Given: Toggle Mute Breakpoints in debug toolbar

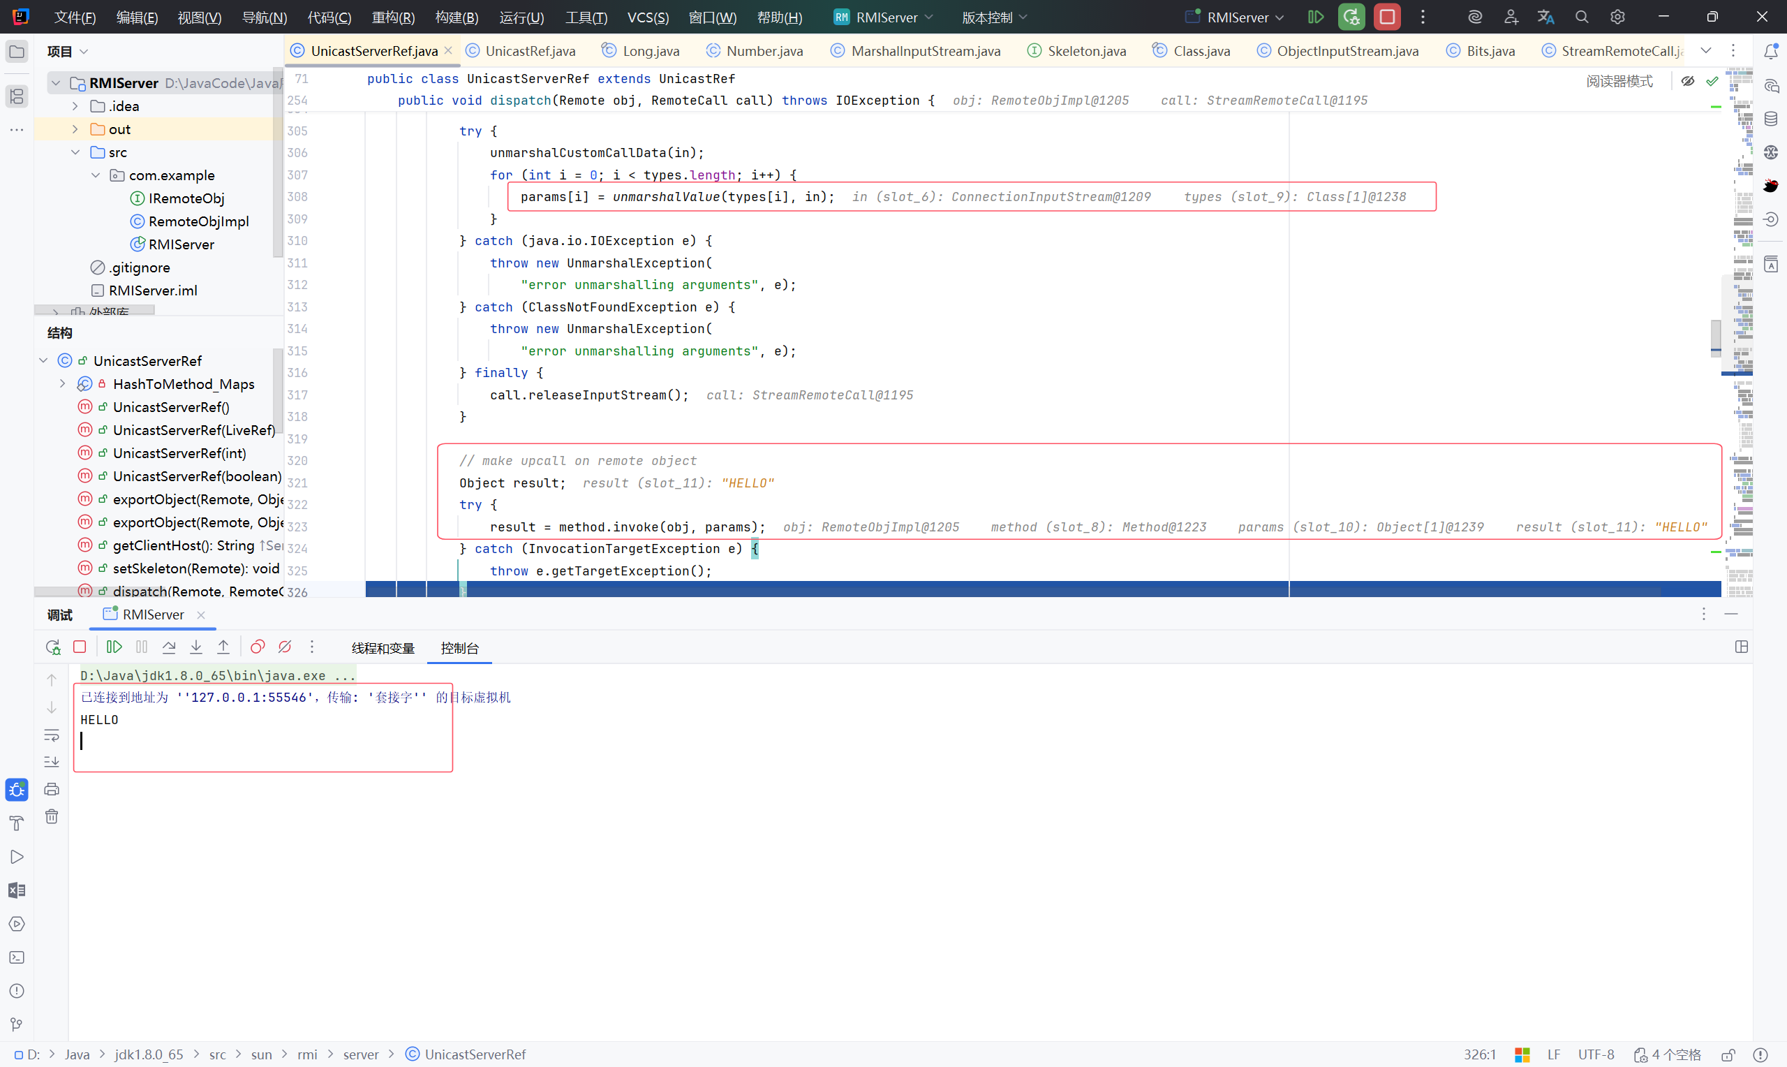Looking at the screenshot, I should pos(285,647).
